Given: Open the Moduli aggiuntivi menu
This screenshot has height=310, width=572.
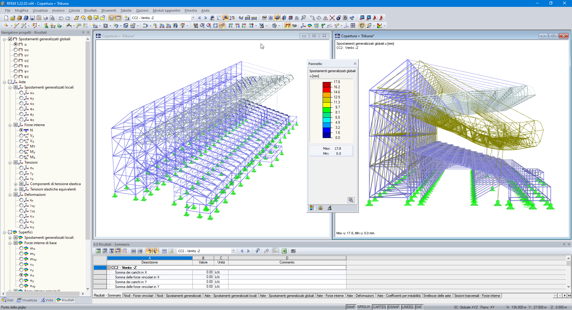Looking at the screenshot, I should coord(166,10).
